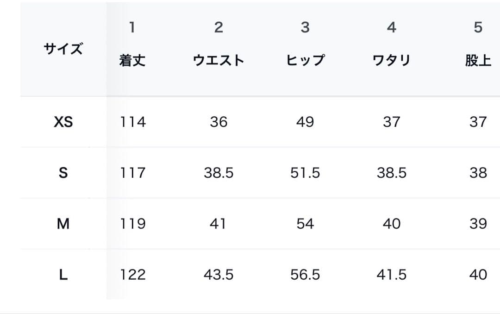Select the M ウエスト value 41
Screen dimensions: 500x314
click(219, 224)
